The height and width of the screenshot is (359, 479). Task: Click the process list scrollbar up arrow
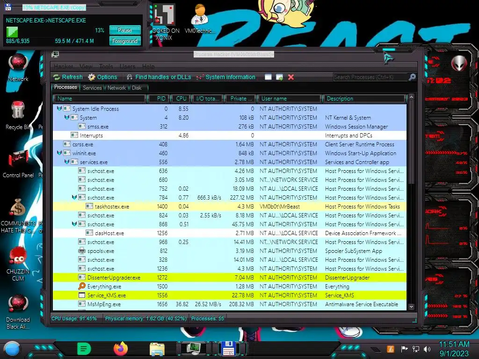[x=411, y=97]
